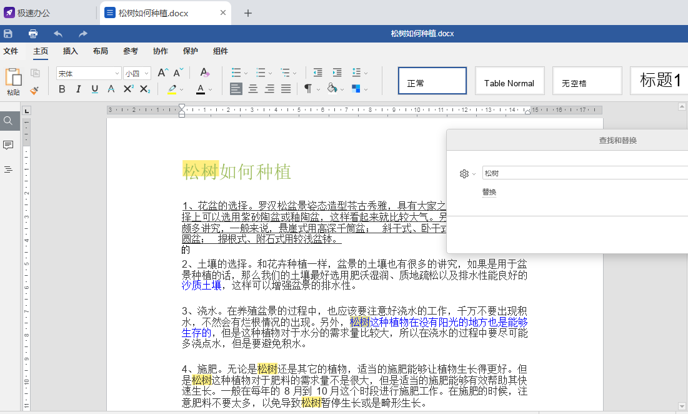Open the highlight color dropdown arrow
This screenshot has width=688, height=414.
[182, 89]
